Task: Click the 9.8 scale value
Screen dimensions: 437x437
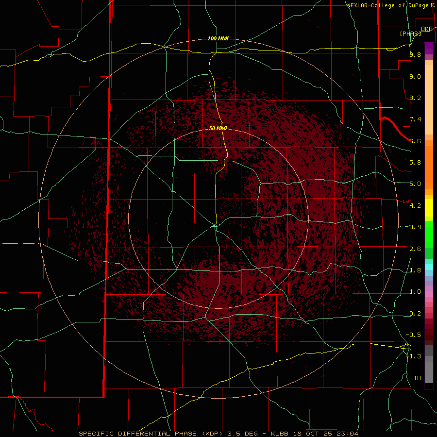Action: coord(415,55)
